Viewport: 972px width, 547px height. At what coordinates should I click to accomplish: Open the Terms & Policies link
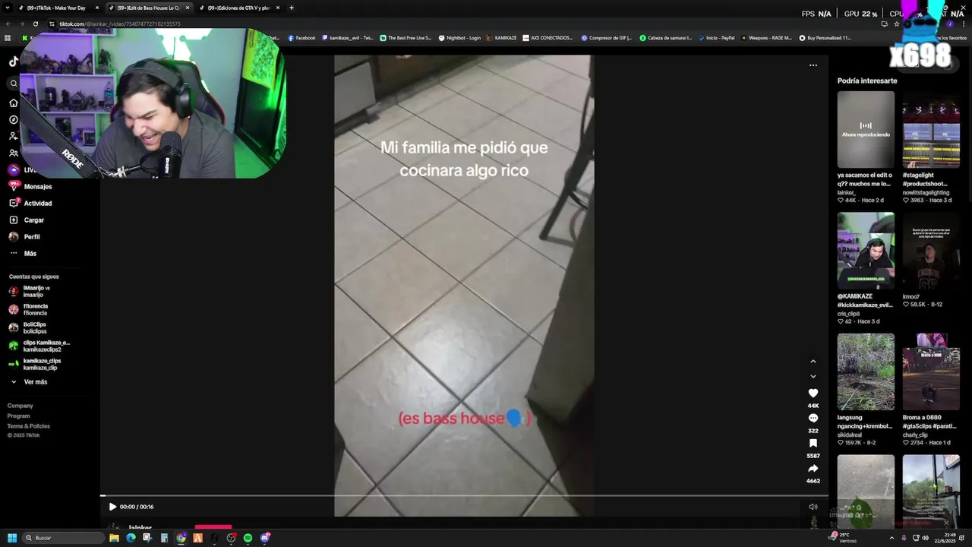29,426
